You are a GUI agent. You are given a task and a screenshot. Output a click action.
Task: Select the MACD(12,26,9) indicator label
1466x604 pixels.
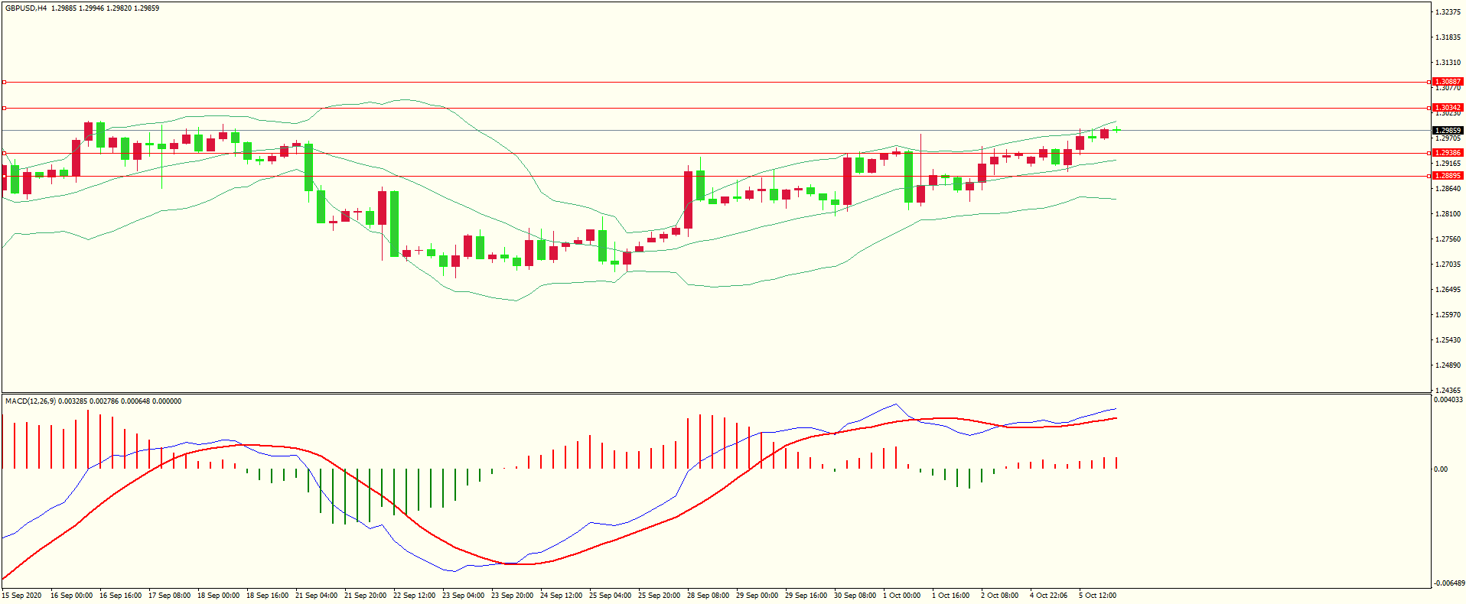(x=30, y=401)
